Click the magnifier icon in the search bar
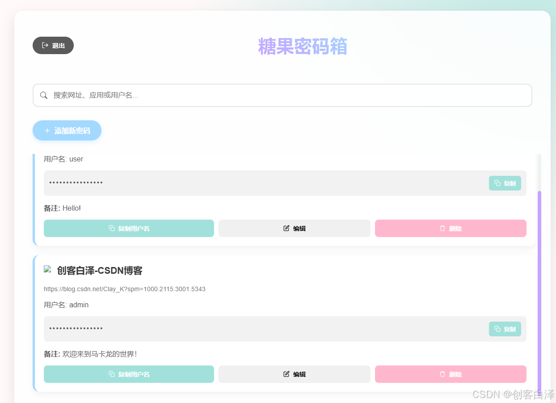 [43, 95]
